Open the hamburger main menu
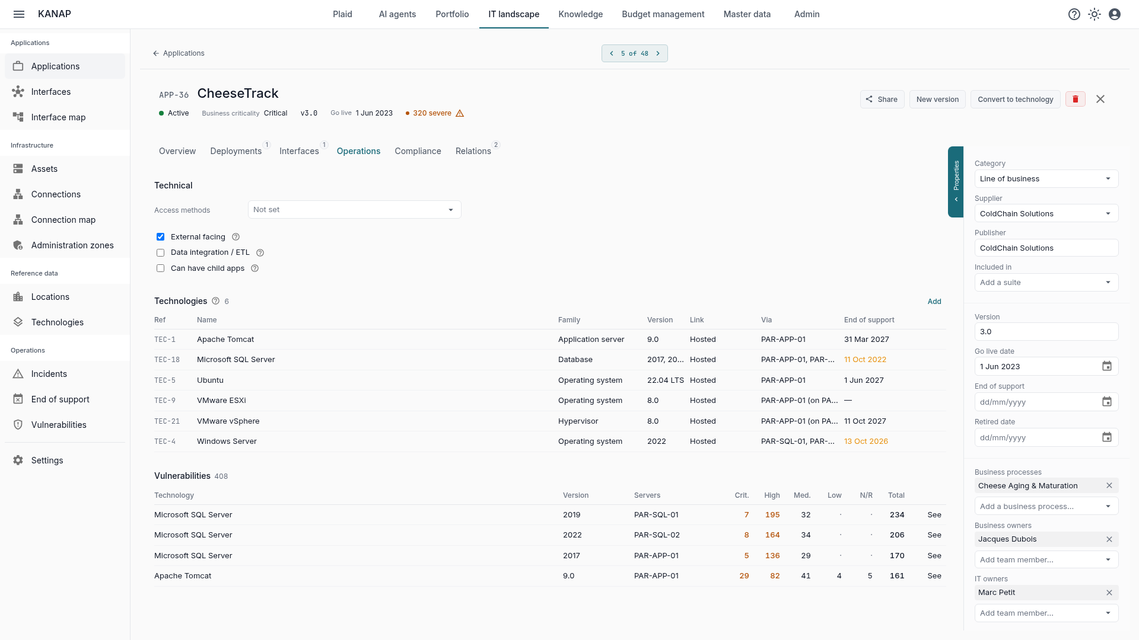This screenshot has height=640, width=1139. click(x=19, y=14)
